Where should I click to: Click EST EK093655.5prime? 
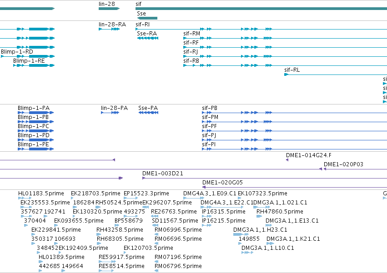79,221
